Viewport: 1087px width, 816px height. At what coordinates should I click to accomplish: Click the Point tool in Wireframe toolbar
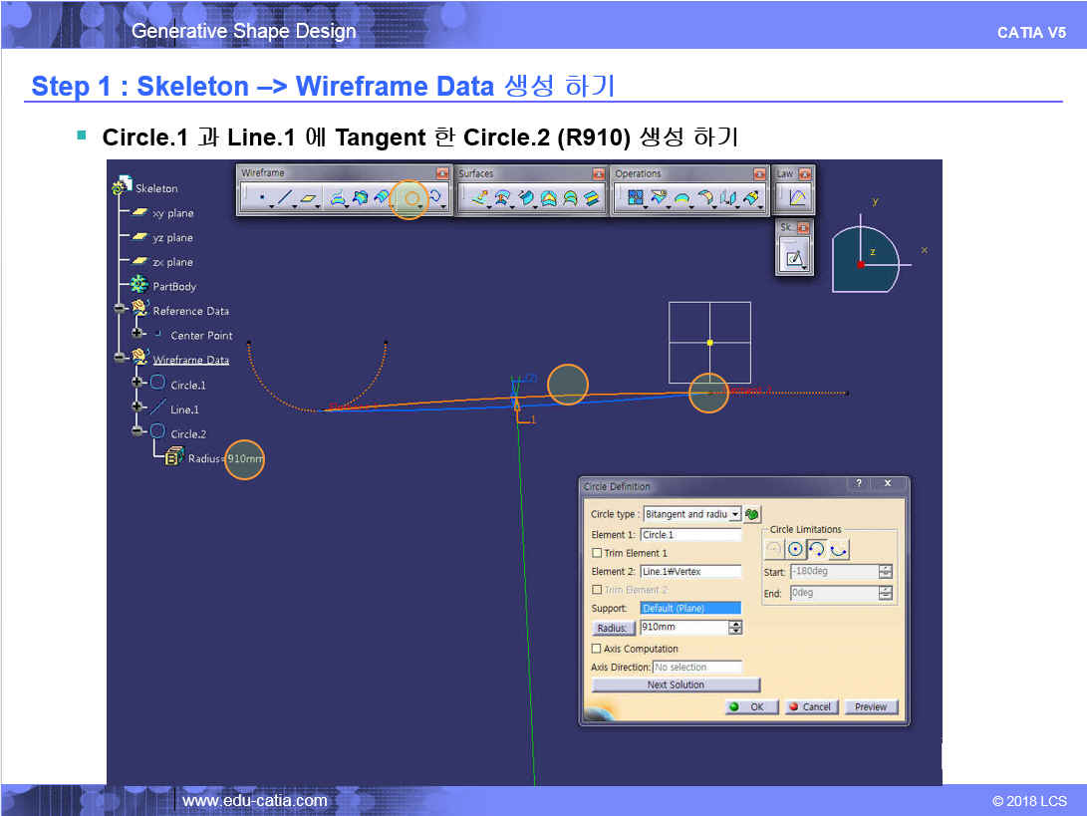261,199
